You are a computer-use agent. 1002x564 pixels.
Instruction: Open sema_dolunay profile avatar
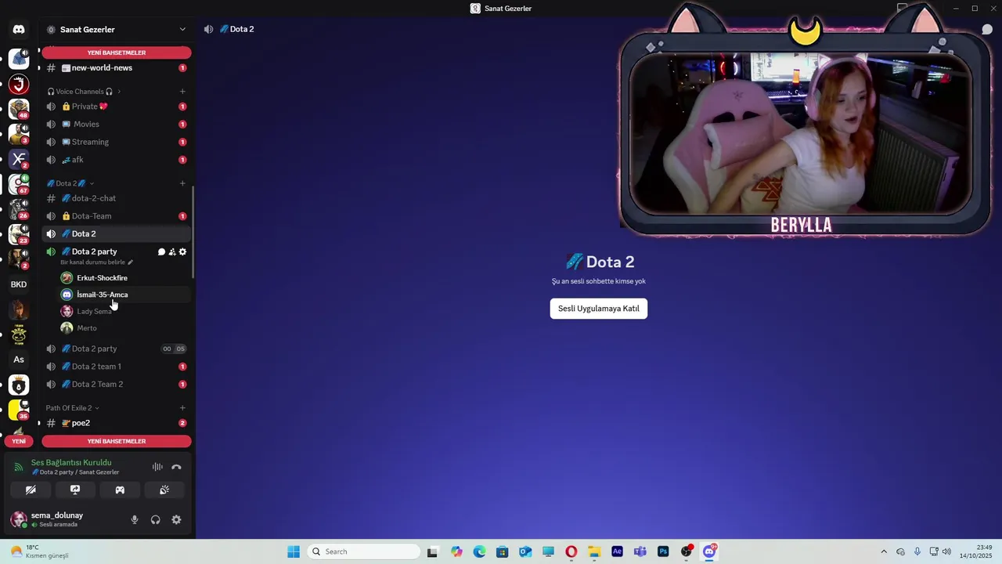(19, 519)
